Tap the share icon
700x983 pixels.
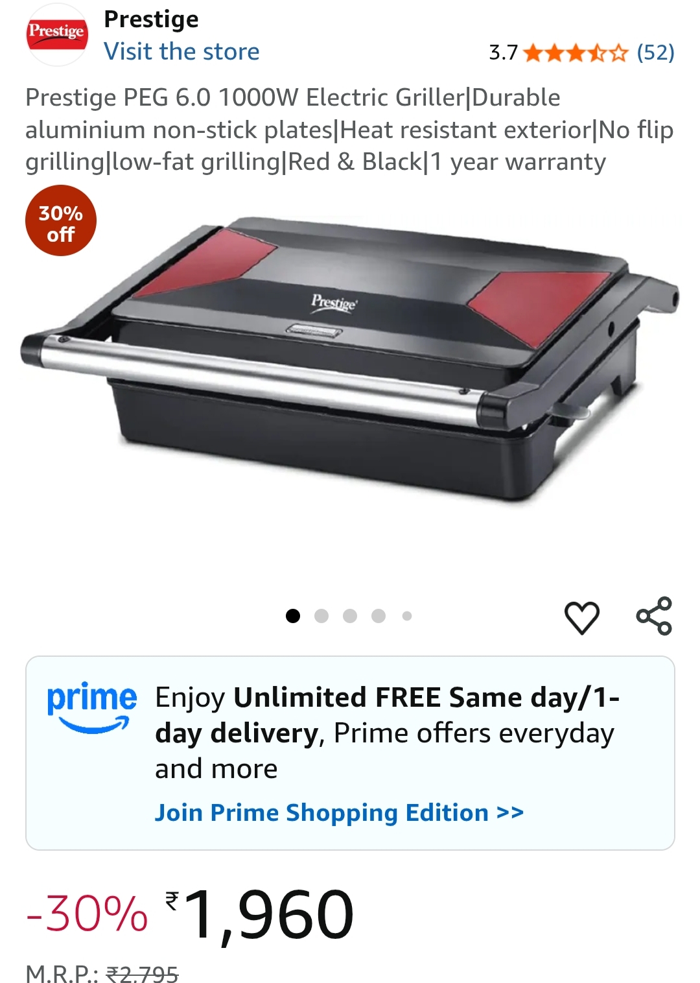[654, 616]
